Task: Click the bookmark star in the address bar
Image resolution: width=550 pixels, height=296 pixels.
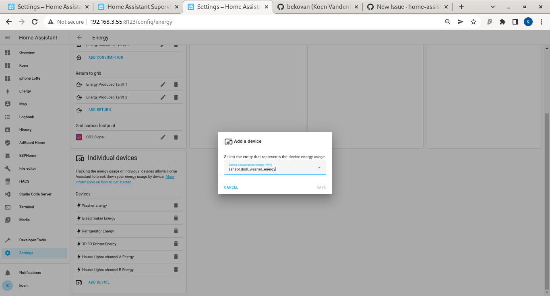Action: (x=473, y=22)
